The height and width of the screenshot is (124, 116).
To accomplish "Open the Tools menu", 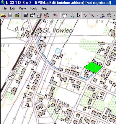I will [33, 8].
